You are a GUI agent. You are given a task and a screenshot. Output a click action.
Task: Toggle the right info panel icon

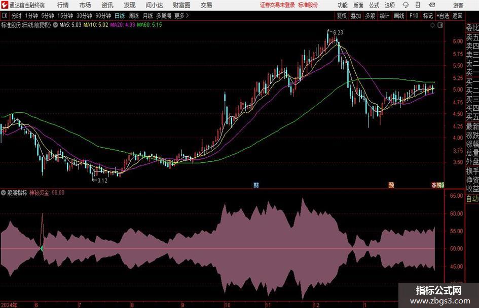(x=440, y=25)
